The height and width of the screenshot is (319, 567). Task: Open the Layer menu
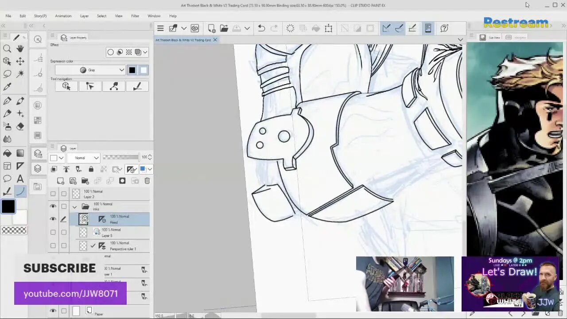pos(84,16)
